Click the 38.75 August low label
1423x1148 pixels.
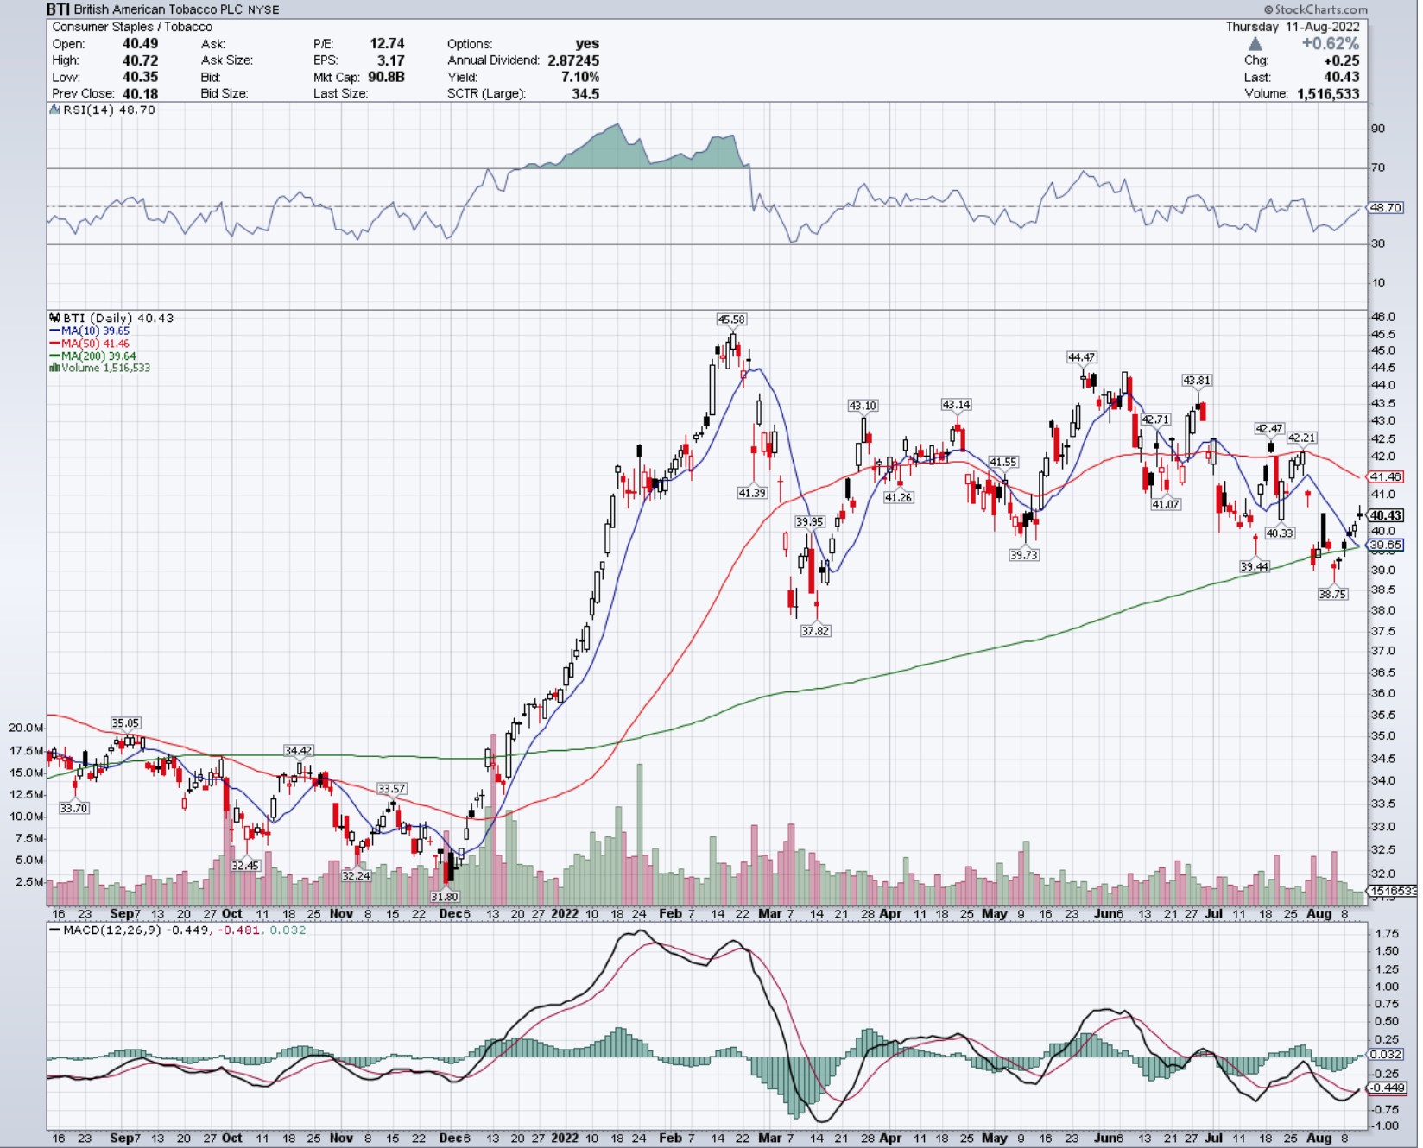pos(1332,594)
